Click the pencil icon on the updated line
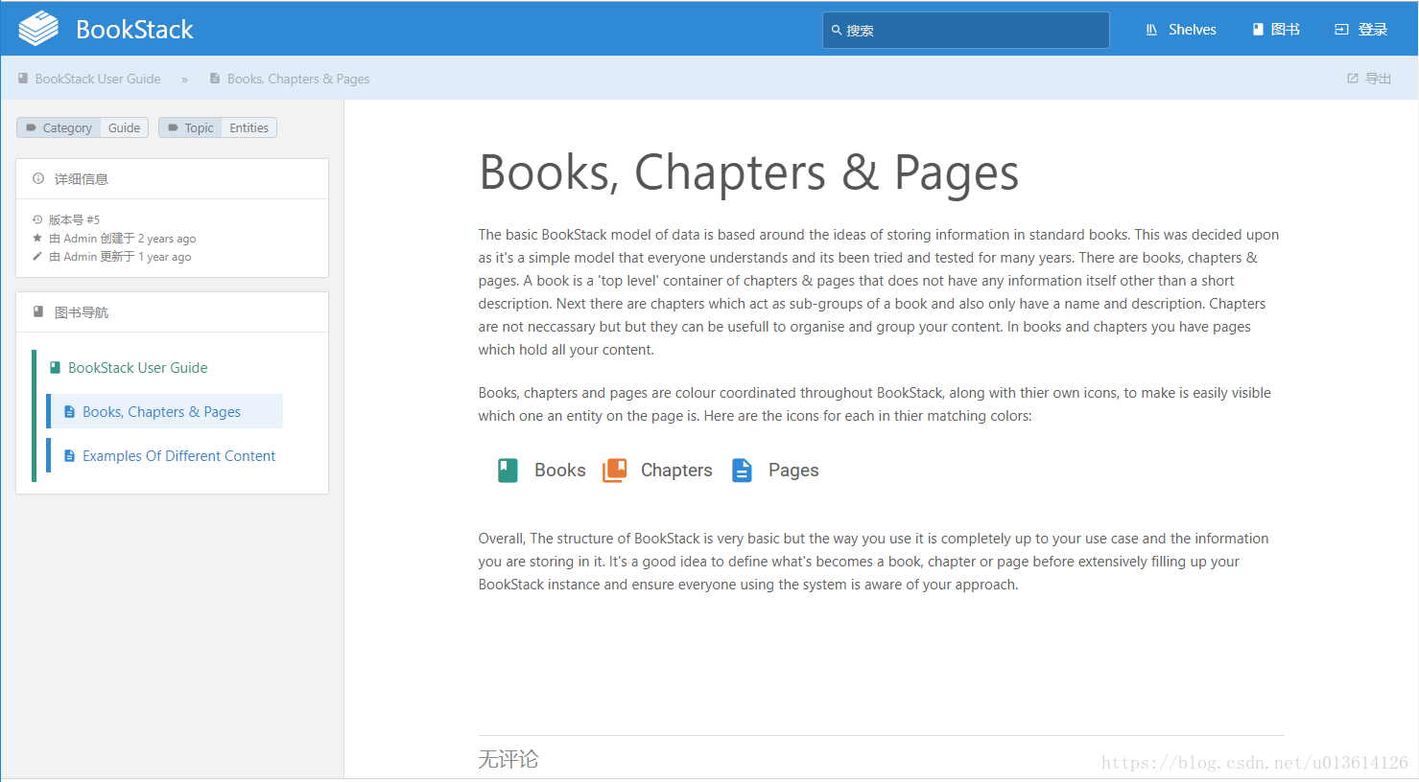Screen dimensions: 1419x782 [37, 256]
